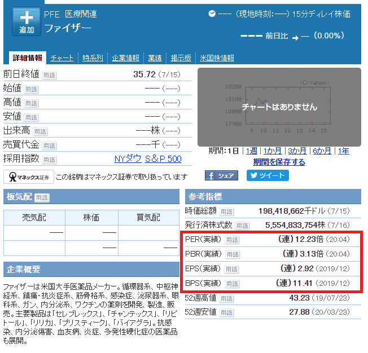Follow the NYダウ index link
This screenshot has height=353, width=368.
click(x=128, y=159)
